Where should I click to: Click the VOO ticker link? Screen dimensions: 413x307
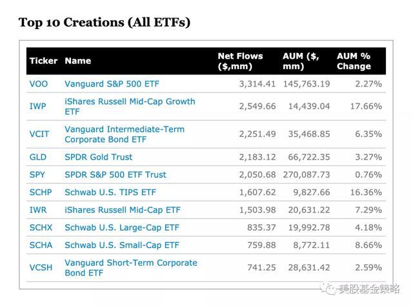[x=38, y=84]
